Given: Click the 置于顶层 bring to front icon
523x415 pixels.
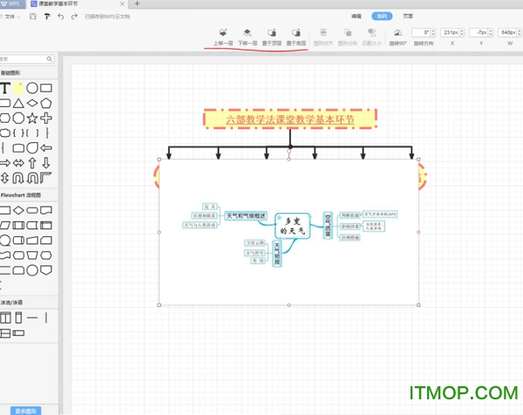Looking at the screenshot, I should click(272, 33).
